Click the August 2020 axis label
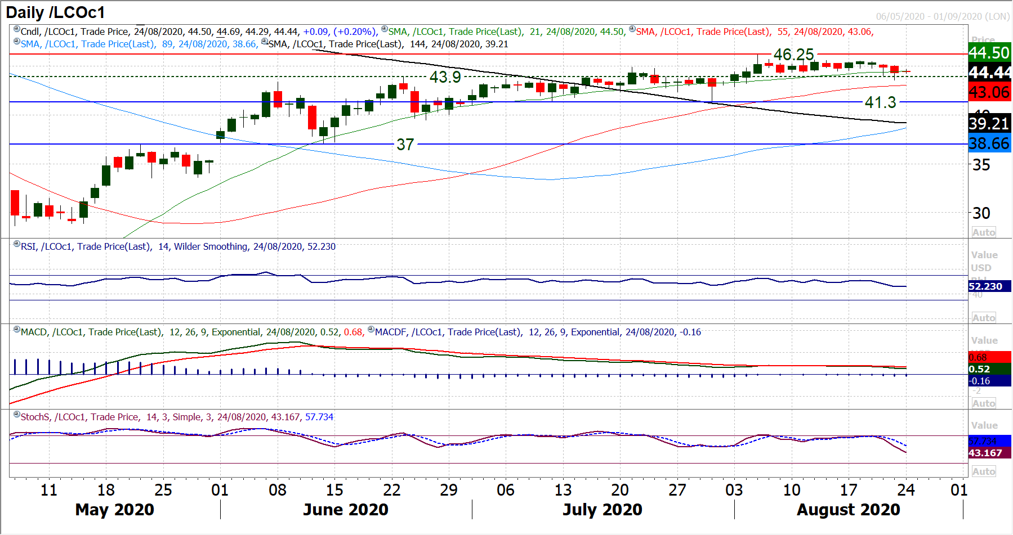This screenshot has height=535, width=1013. [x=849, y=510]
